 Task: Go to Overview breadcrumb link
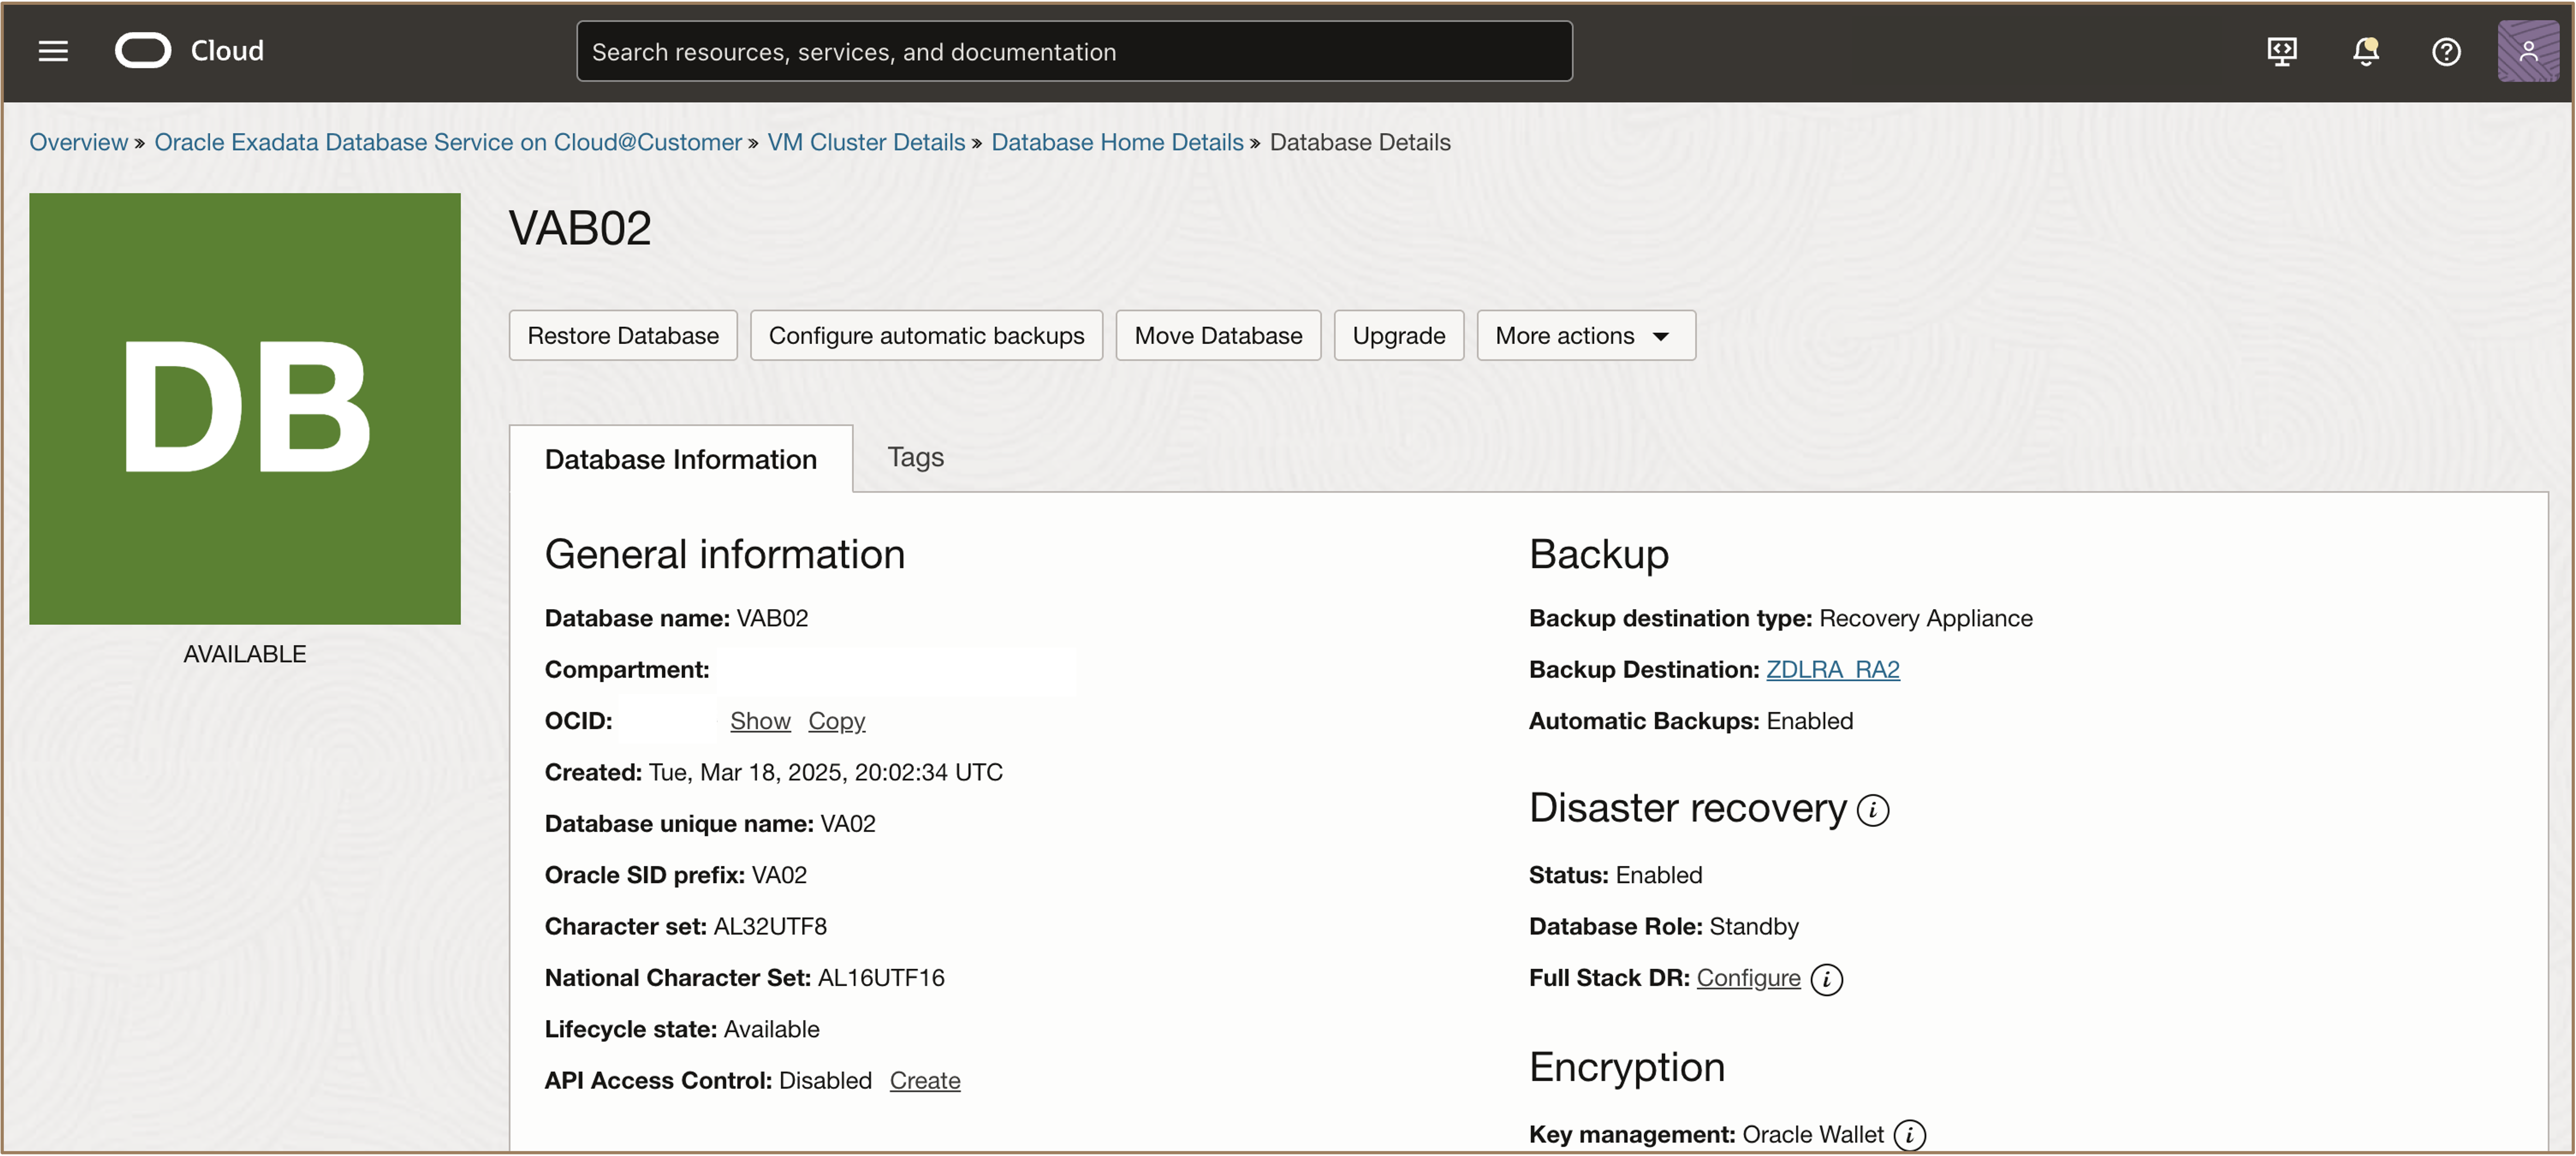(x=79, y=142)
